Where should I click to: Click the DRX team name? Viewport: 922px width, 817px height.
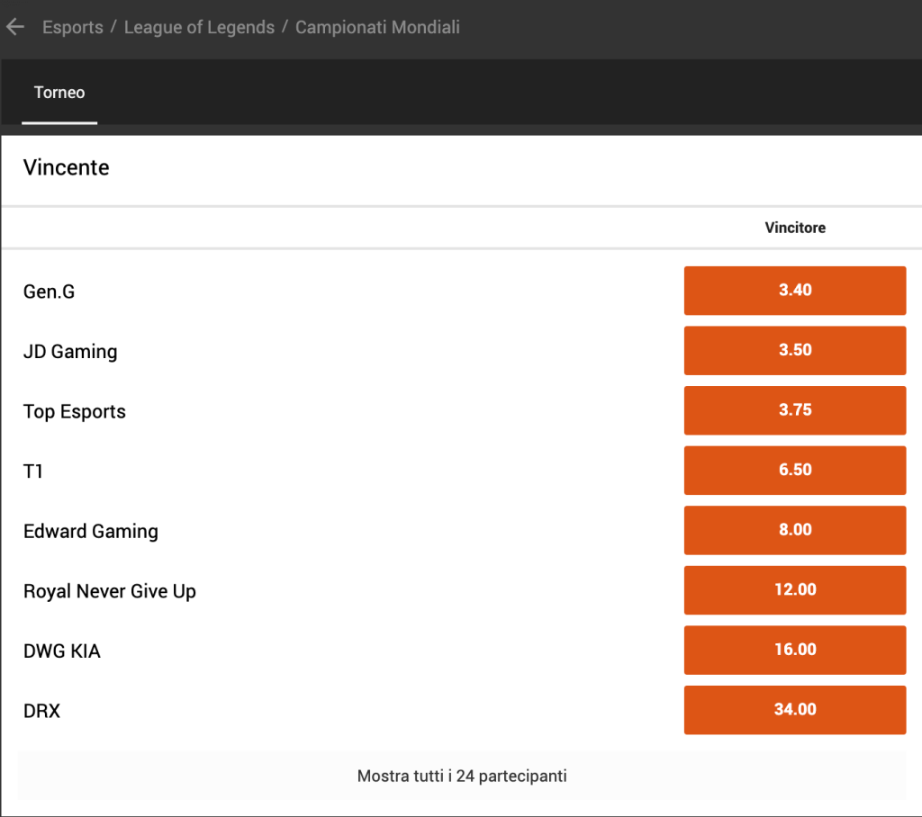click(41, 711)
